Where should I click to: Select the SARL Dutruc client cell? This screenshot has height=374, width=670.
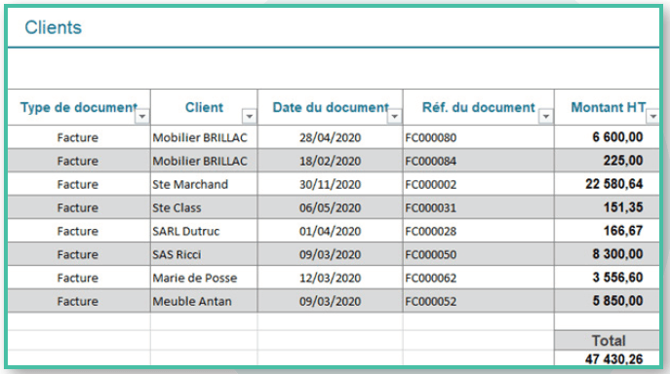(204, 231)
